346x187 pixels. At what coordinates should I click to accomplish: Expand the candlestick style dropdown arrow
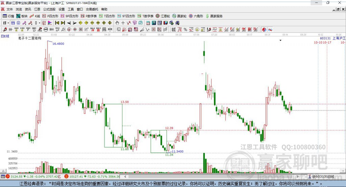40,23
